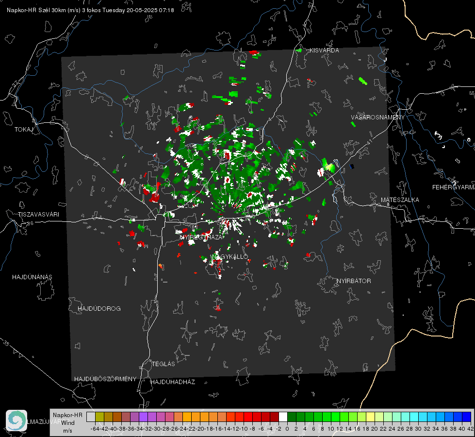Click the road number 41 marker

369,141
